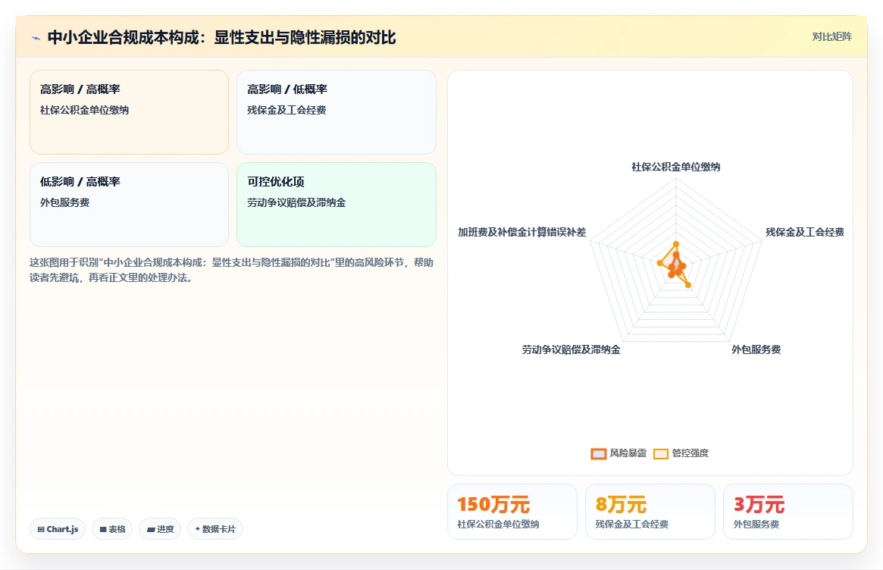Click 劳动争议赔偿及滞纳金 text in green card

point(296,202)
